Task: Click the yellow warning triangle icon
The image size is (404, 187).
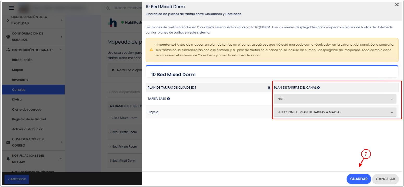Action: tap(151, 50)
